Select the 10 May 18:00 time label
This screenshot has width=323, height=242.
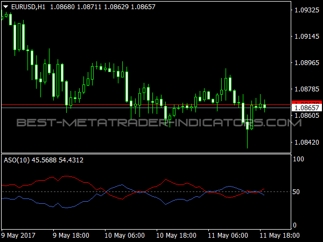[x=177, y=235]
